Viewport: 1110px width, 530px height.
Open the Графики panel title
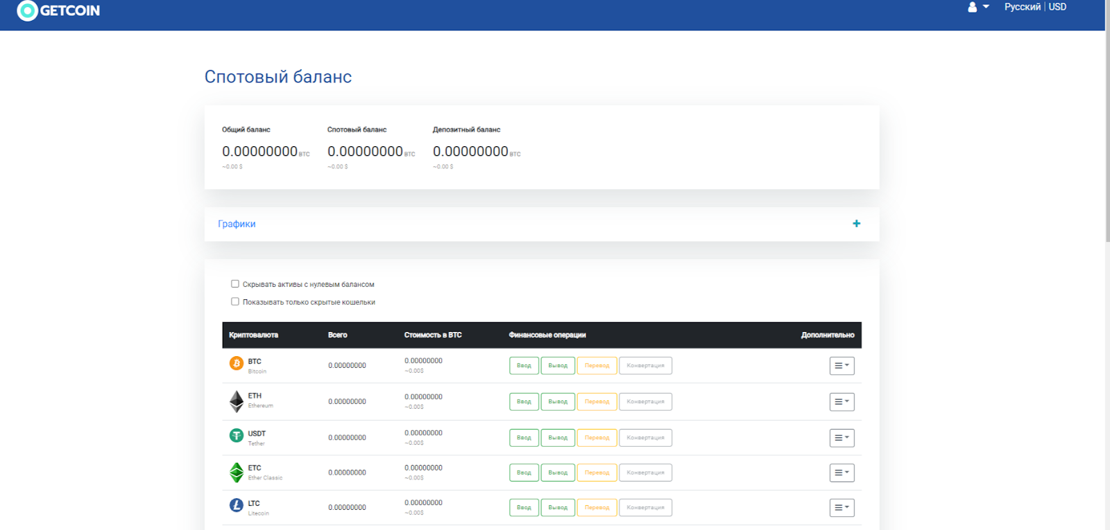tap(237, 224)
